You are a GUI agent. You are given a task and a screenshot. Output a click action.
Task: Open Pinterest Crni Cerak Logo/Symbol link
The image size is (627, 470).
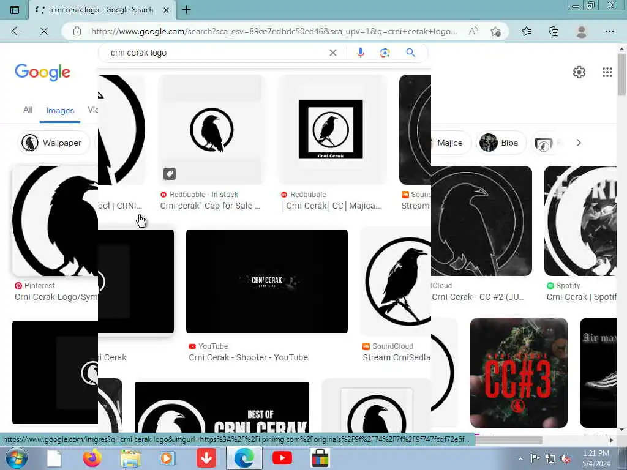(56, 297)
